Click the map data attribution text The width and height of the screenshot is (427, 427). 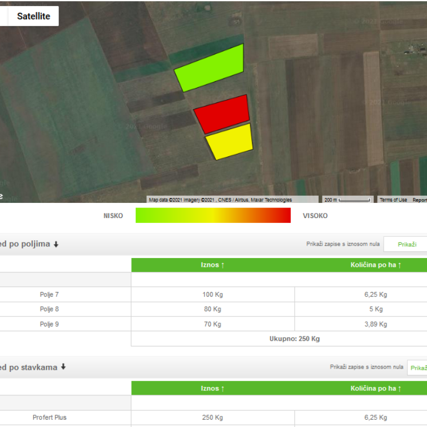click(220, 200)
